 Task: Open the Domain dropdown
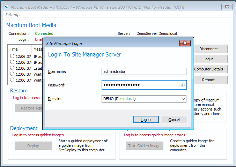click(x=144, y=99)
